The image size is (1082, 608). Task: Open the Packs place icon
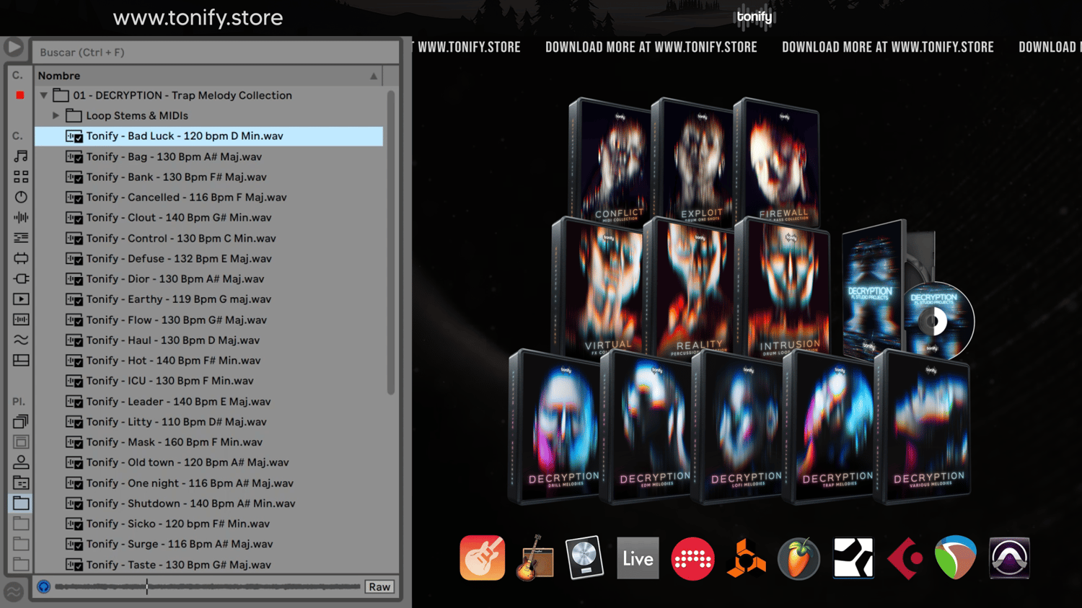coord(21,421)
